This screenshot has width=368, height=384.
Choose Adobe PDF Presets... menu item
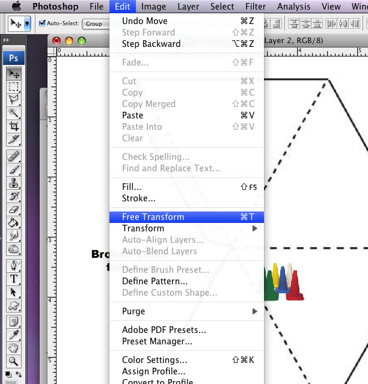click(186, 330)
